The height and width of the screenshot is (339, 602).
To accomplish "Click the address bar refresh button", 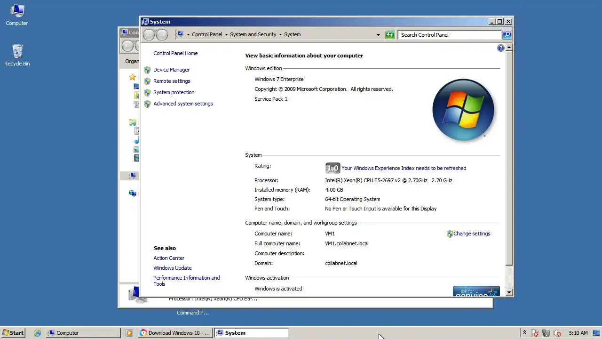I will click(x=390, y=35).
